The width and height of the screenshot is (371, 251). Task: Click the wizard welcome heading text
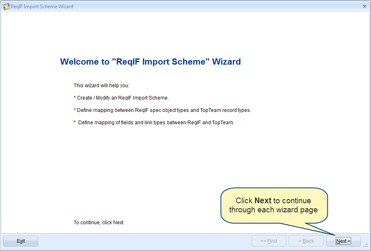pyautogui.click(x=150, y=62)
